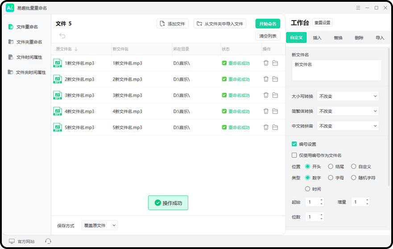
Task: Uncheck the 编号设置 checkbox
Action: click(294, 144)
